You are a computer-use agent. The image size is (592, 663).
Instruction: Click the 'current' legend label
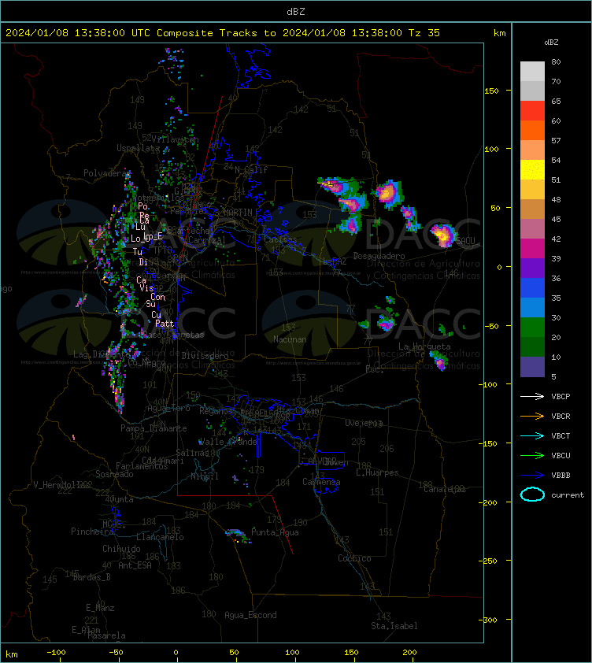pyautogui.click(x=568, y=495)
